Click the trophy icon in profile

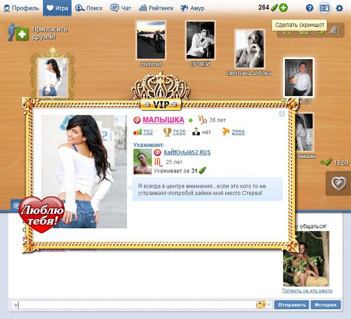[x=167, y=132]
